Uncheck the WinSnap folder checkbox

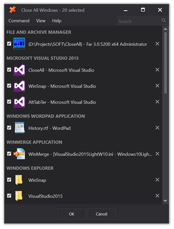tap(9, 180)
